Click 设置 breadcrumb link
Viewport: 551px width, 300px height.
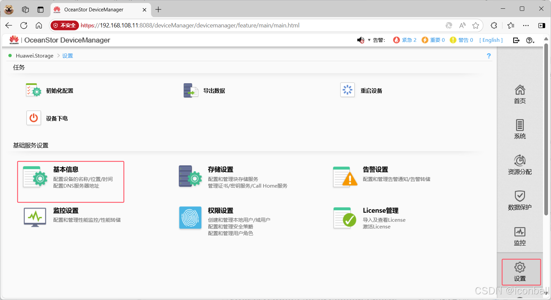pyautogui.click(x=68, y=56)
